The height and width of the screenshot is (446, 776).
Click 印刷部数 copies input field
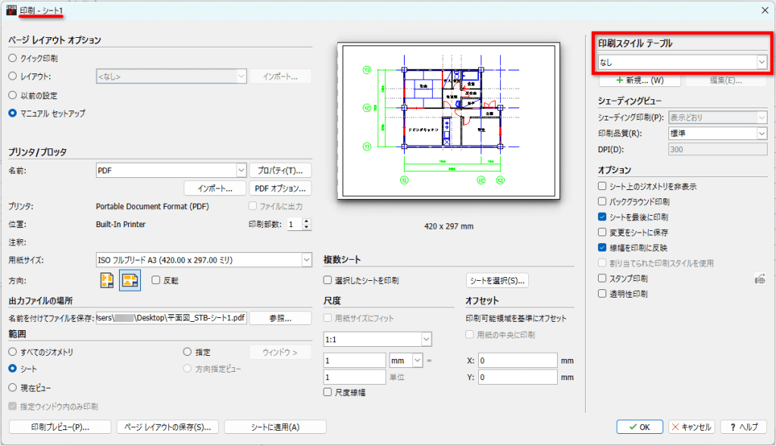[295, 224]
